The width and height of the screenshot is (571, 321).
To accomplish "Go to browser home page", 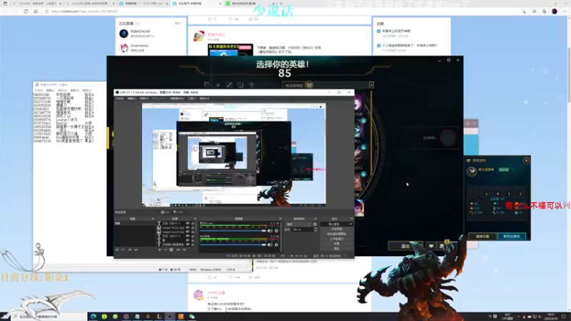I will tap(36, 11).
